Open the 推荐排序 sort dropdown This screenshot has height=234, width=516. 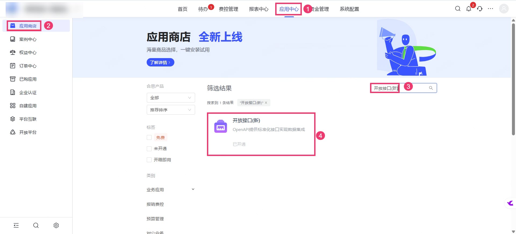(x=171, y=110)
